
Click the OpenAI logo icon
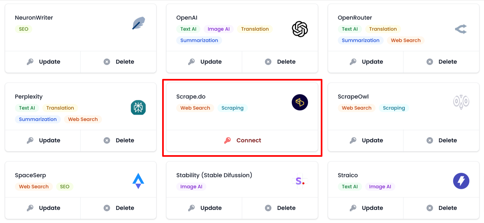(300, 29)
